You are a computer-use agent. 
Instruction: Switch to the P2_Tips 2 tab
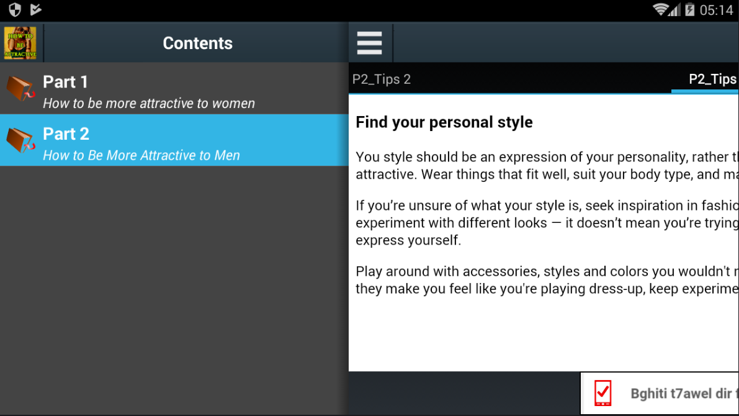pos(382,79)
